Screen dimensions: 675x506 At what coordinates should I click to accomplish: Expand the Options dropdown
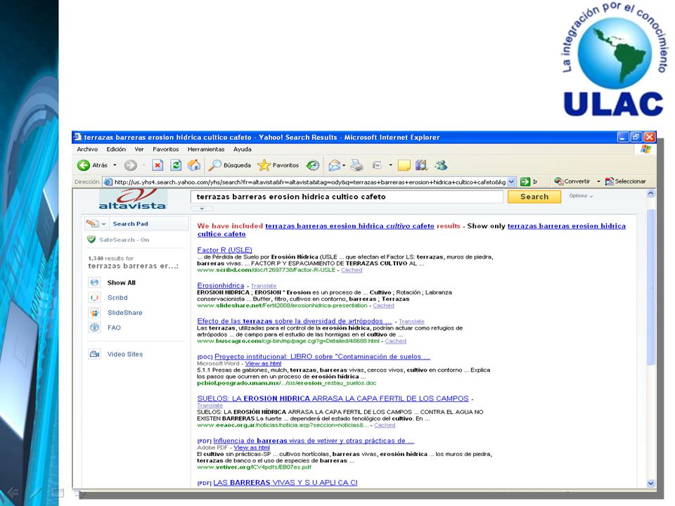pos(581,196)
